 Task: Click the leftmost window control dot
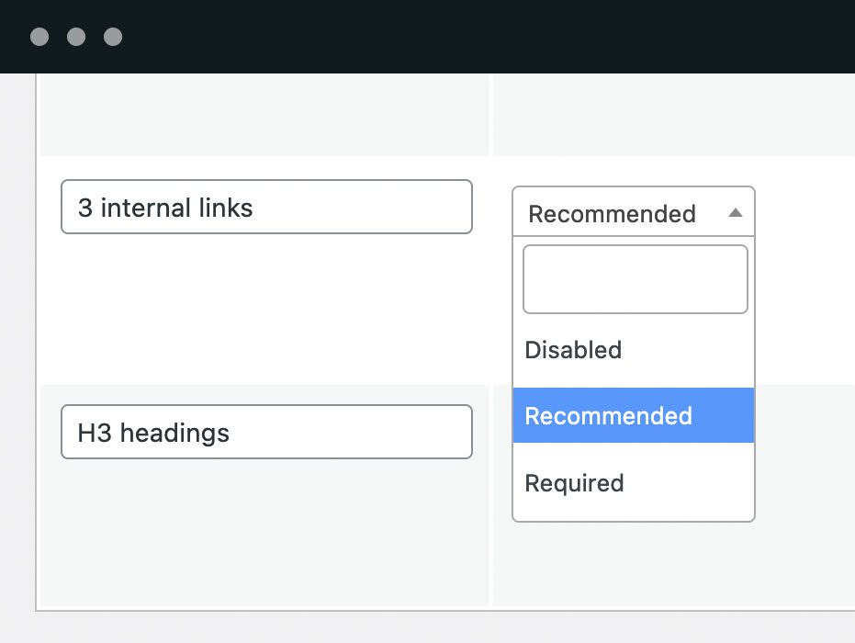[39, 37]
